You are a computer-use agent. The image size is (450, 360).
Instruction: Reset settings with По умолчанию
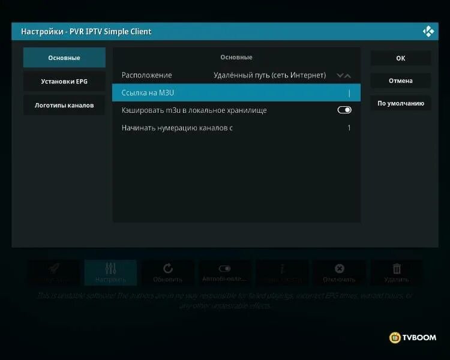click(400, 103)
